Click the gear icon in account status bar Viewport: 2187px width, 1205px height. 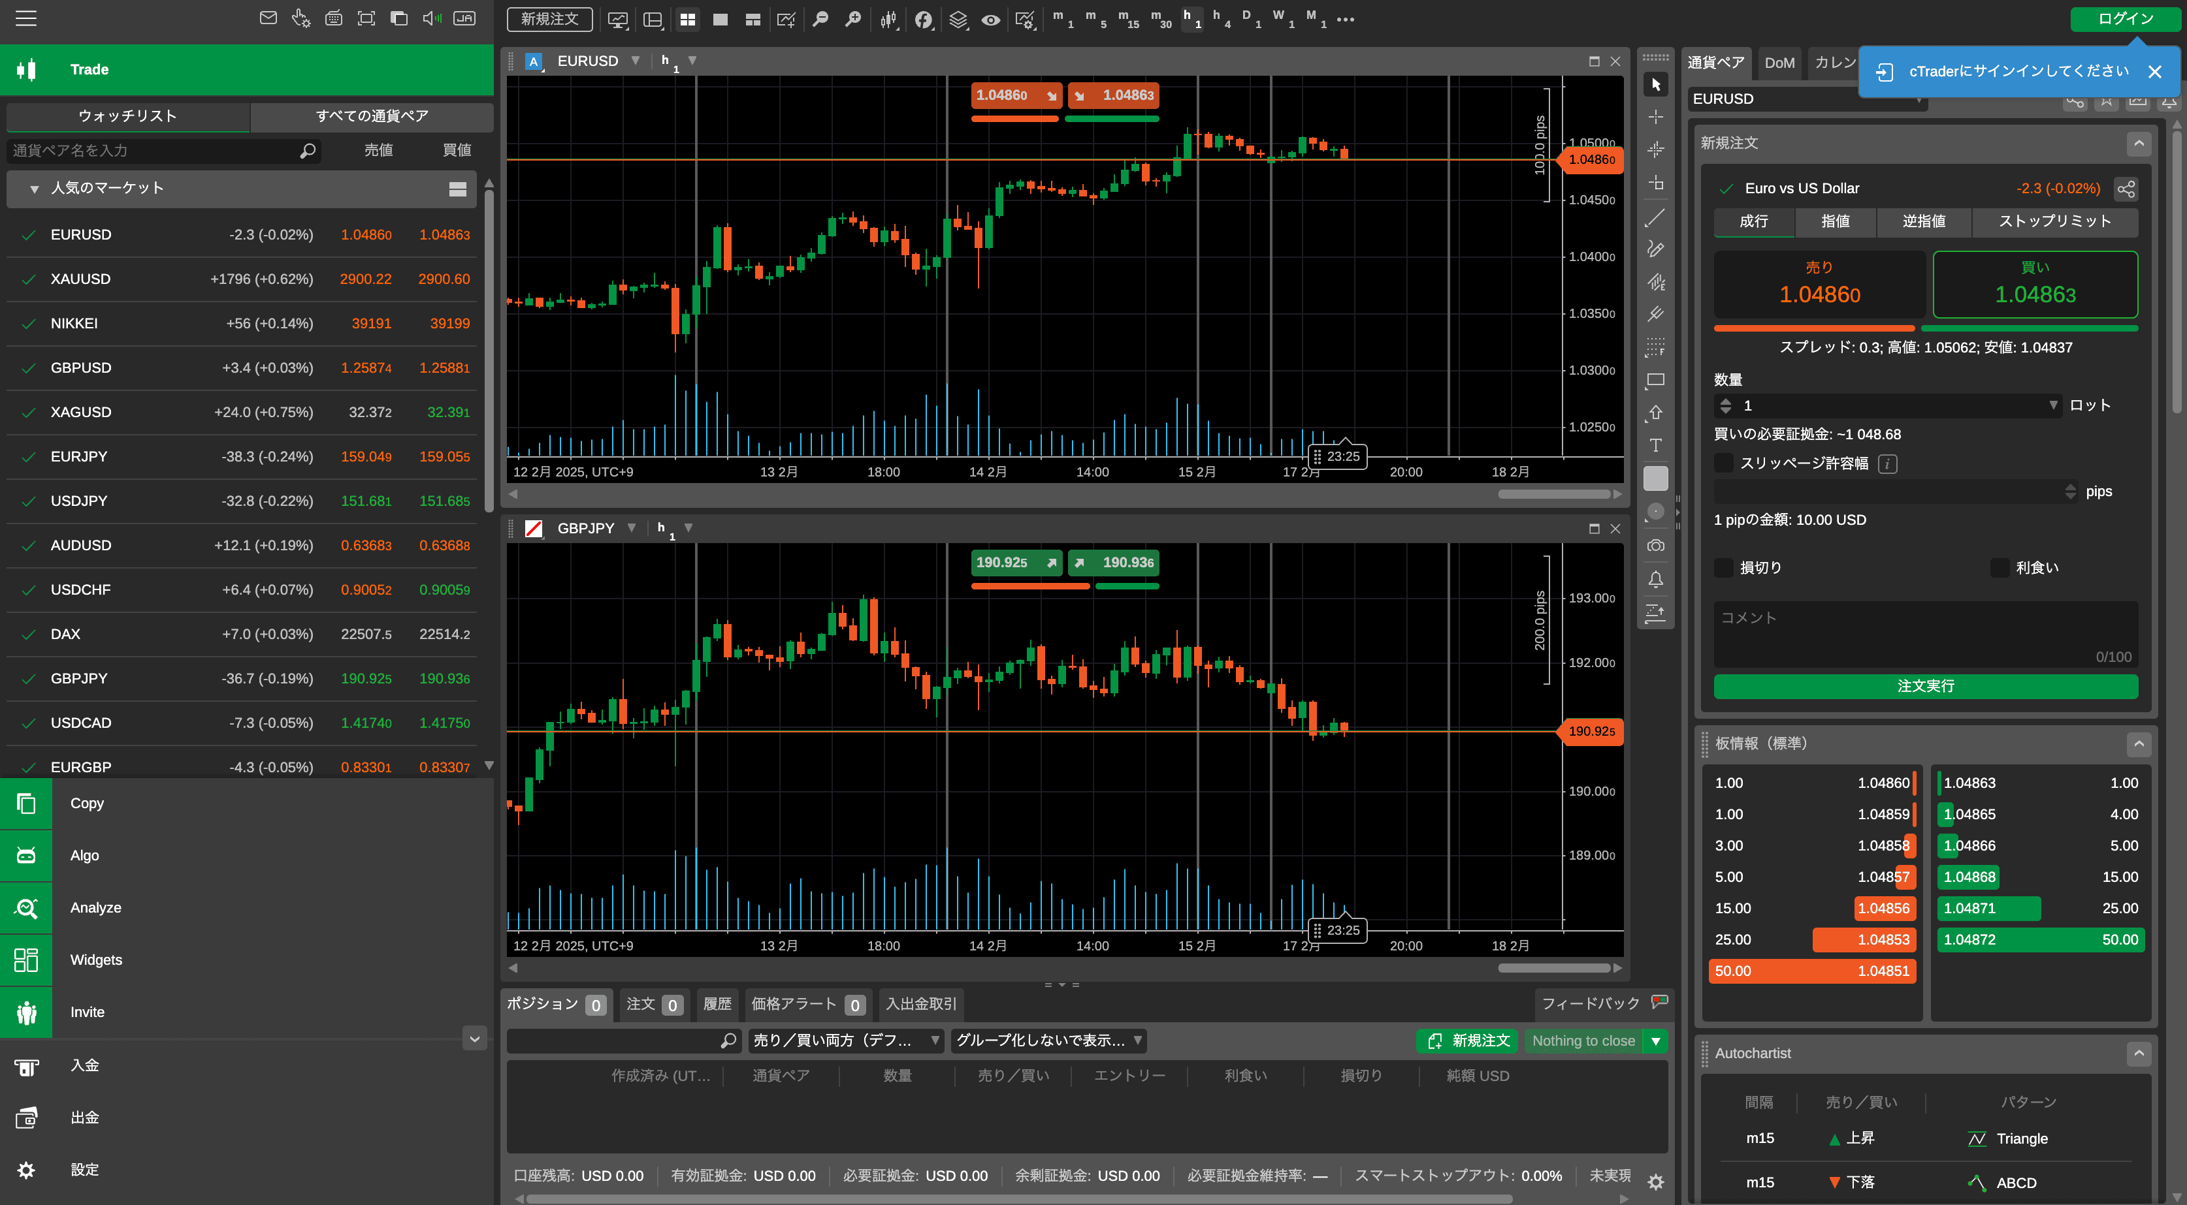click(x=1655, y=1182)
